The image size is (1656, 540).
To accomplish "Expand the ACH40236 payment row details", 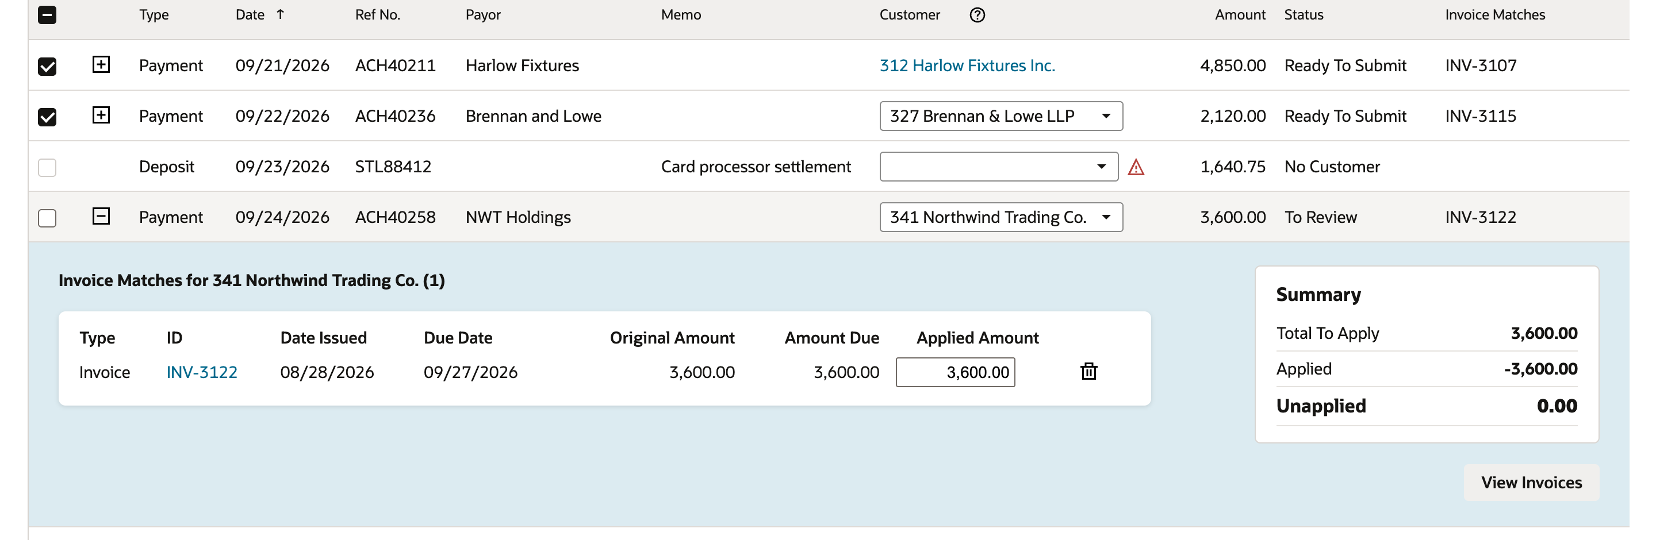I will point(101,115).
